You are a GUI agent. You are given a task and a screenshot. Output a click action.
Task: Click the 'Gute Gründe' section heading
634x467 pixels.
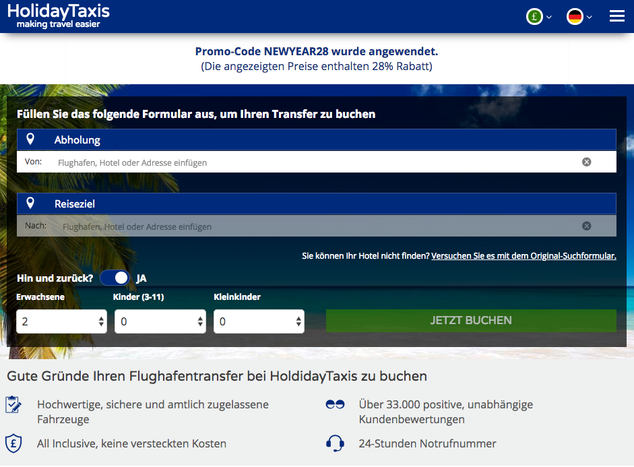click(217, 377)
